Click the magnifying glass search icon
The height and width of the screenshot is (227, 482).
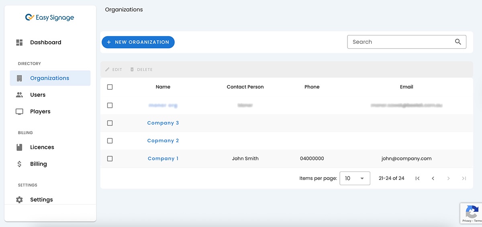(458, 42)
